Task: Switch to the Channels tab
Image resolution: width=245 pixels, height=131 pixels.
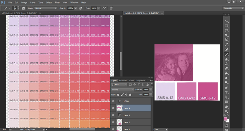Action: pyautogui.click(x=123, y=81)
